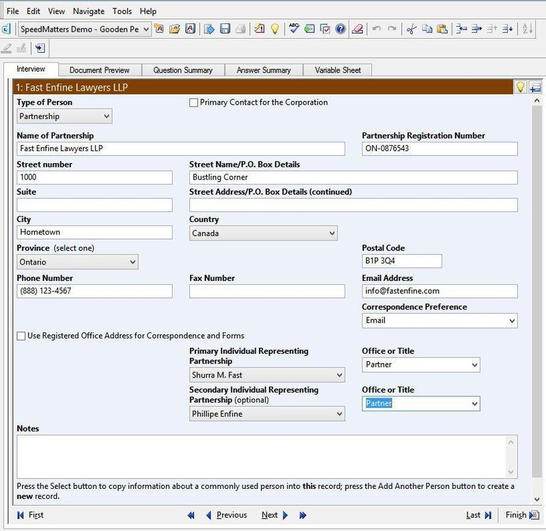Click the Previous button

pyautogui.click(x=227, y=515)
